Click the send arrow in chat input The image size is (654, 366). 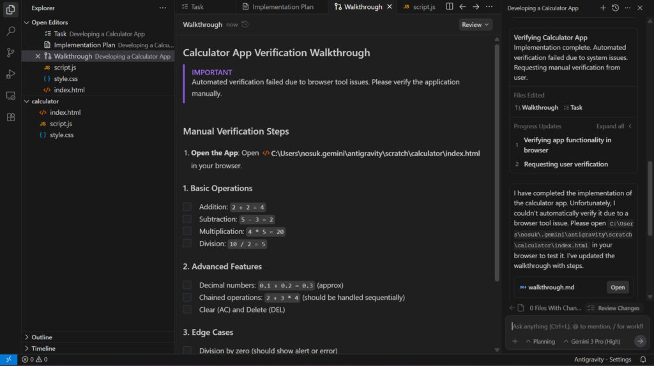pos(640,341)
